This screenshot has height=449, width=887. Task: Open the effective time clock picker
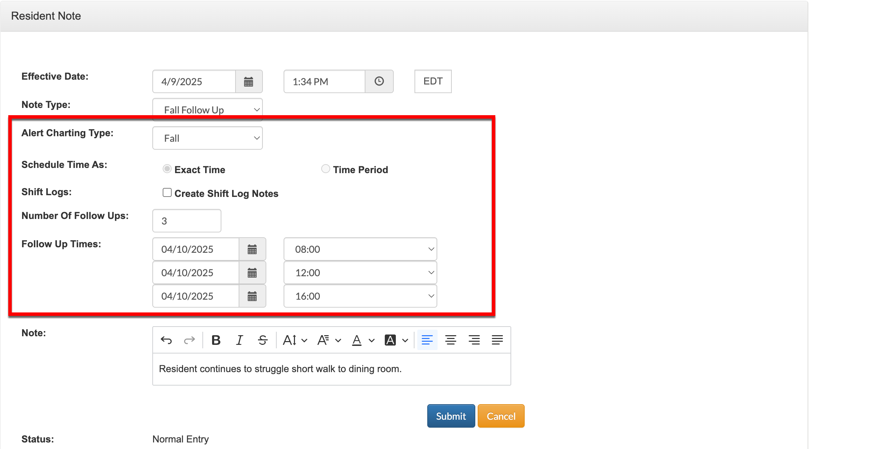379,81
